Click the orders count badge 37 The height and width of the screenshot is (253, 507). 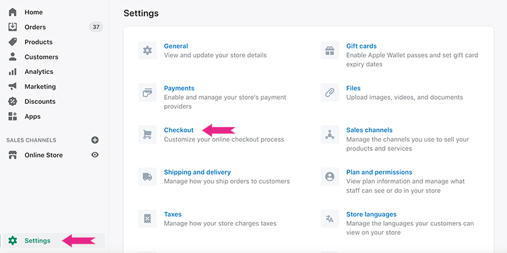[x=96, y=27]
